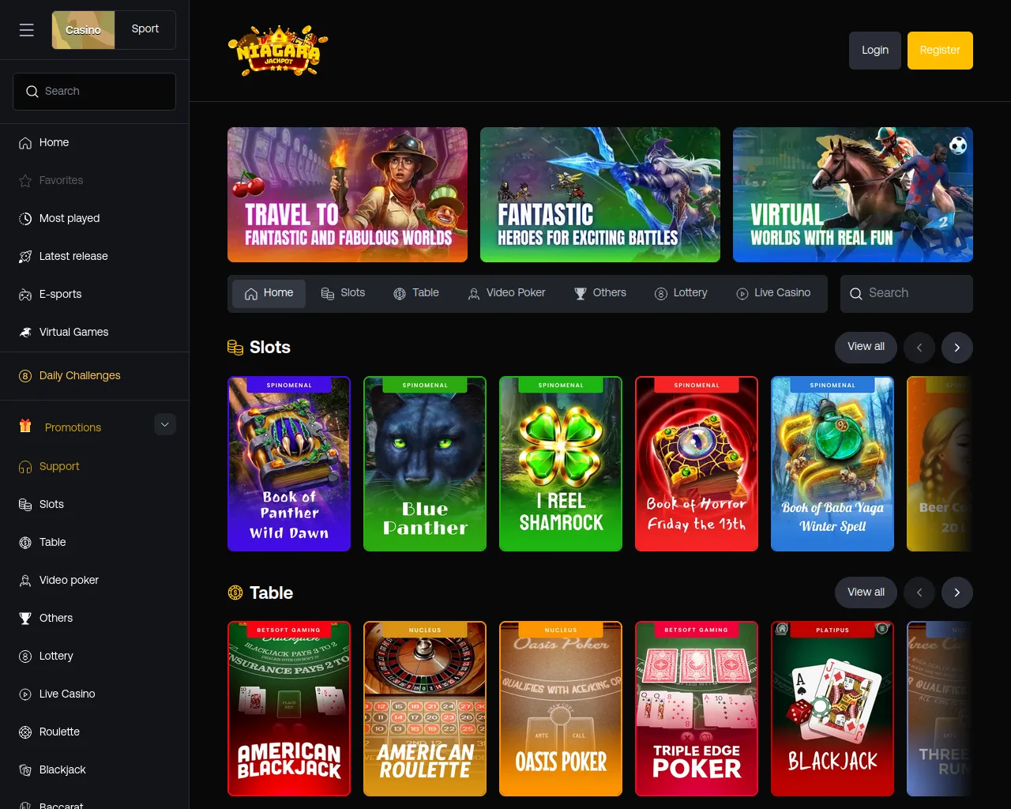Click the Niagara Jackpot logo
The image size is (1011, 809).
click(277, 51)
